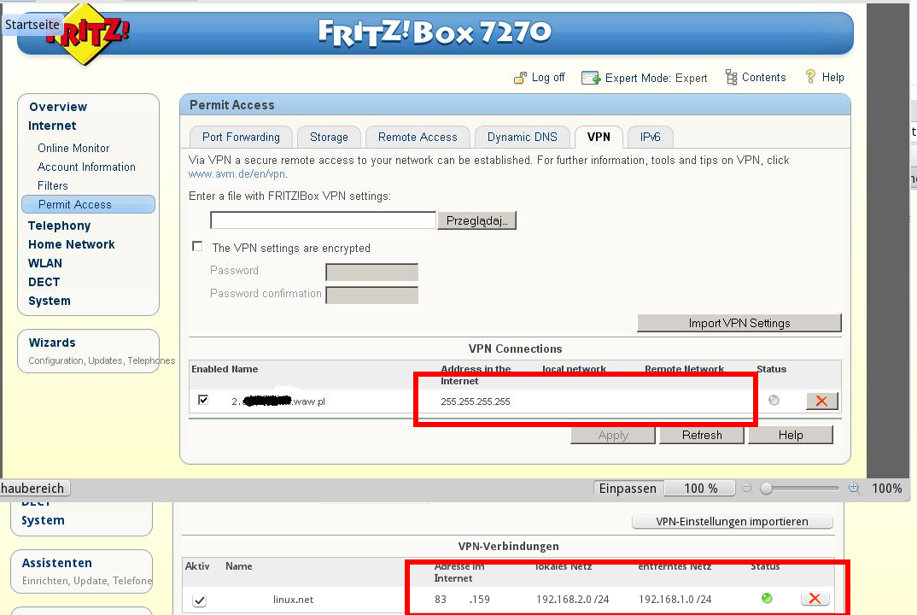Delete the waw.pl VPN connection
Viewport: 917px width, 615px height.
(x=821, y=401)
